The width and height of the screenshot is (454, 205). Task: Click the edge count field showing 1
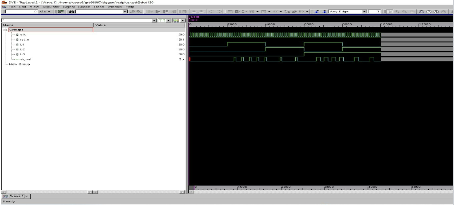click(374, 11)
